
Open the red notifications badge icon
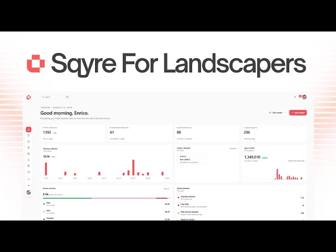tap(300, 96)
